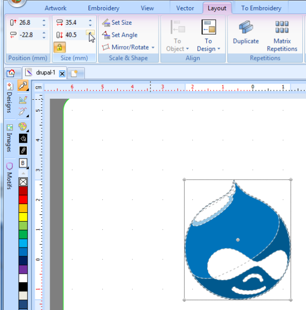Pick the white swatch
Screen dimensions: 306x310
[23, 278]
